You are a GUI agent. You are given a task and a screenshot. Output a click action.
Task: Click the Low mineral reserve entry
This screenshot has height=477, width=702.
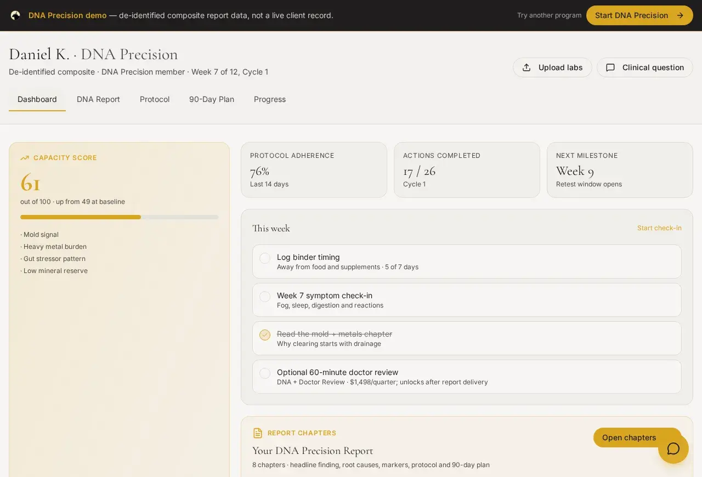coord(54,271)
